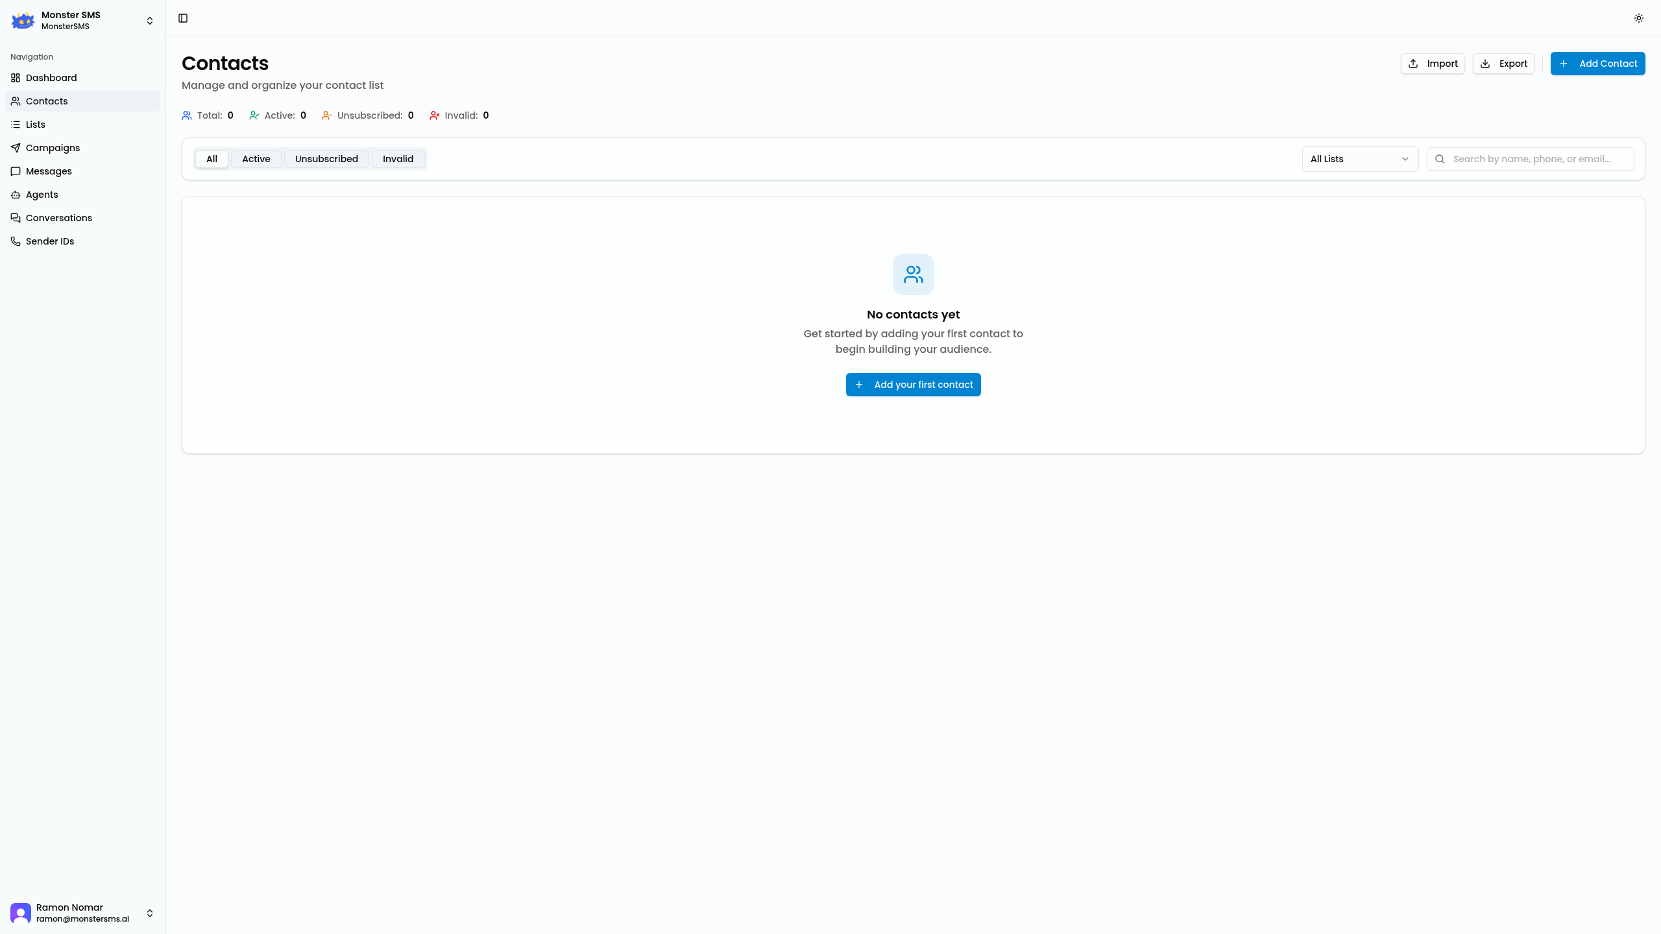Click the ramon@monstersms.ai email text
The image size is (1661, 934).
click(82, 919)
